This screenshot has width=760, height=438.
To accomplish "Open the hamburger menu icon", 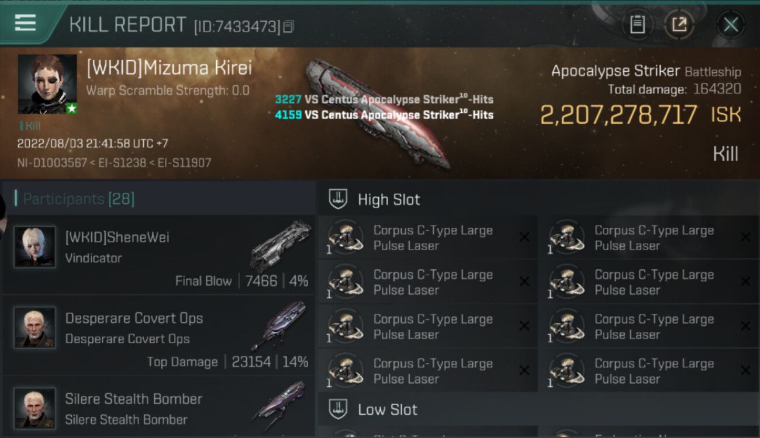I will pos(25,23).
